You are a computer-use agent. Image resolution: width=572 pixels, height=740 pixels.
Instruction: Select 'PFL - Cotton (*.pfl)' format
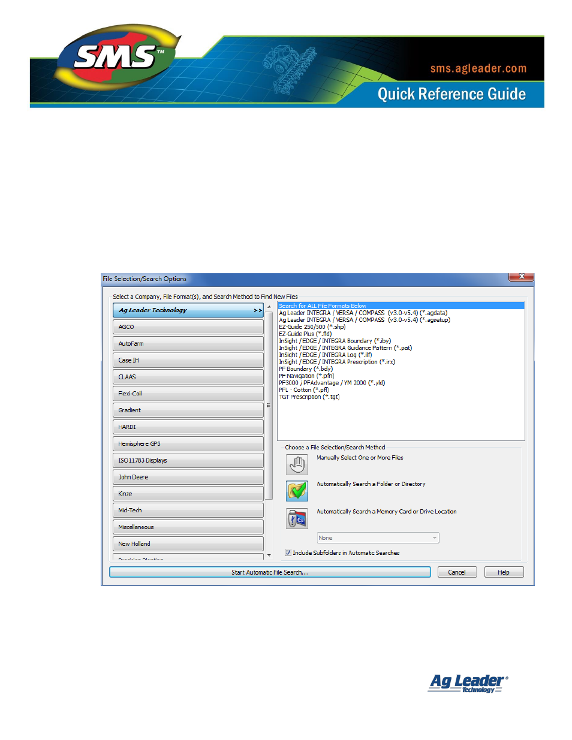click(x=303, y=390)
